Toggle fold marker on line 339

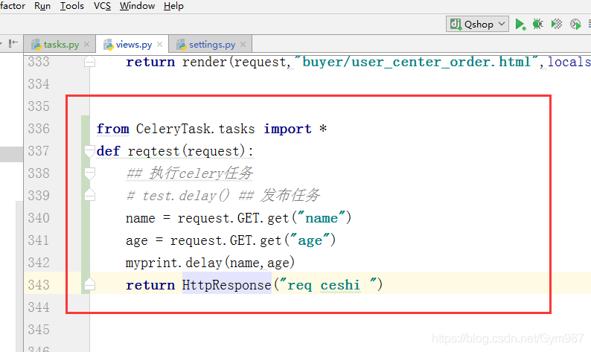pos(90,195)
